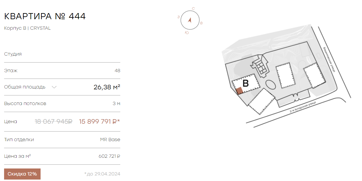The height and width of the screenshot is (181, 362).
Task: Click the MR Base finish type value
Action: click(x=110, y=140)
